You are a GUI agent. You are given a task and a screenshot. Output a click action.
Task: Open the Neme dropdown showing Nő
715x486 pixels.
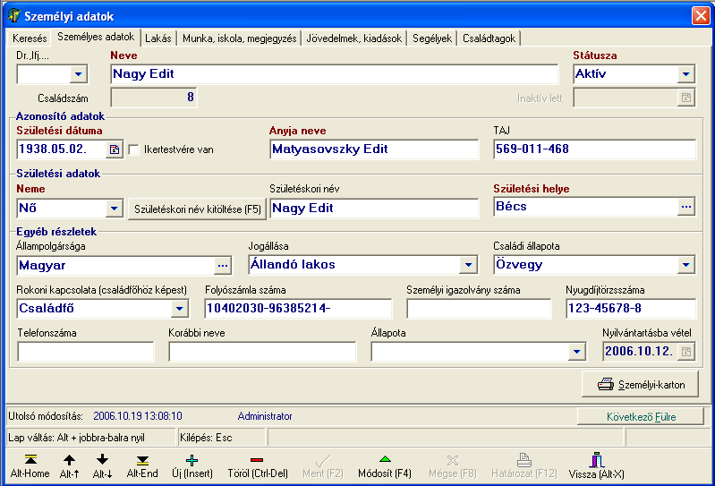[x=114, y=209]
